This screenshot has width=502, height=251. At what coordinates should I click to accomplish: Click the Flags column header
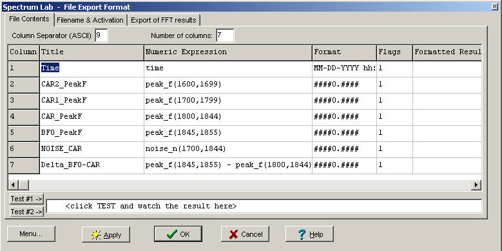(394, 52)
